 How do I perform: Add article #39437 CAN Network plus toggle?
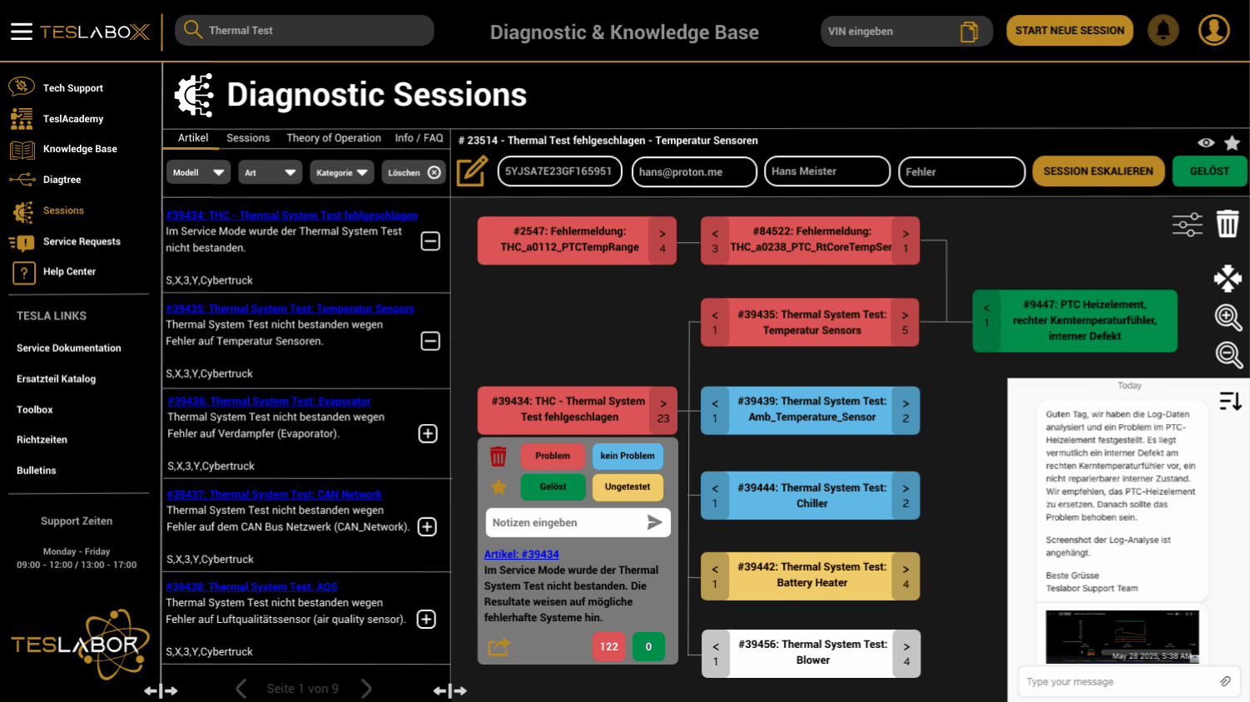(427, 526)
